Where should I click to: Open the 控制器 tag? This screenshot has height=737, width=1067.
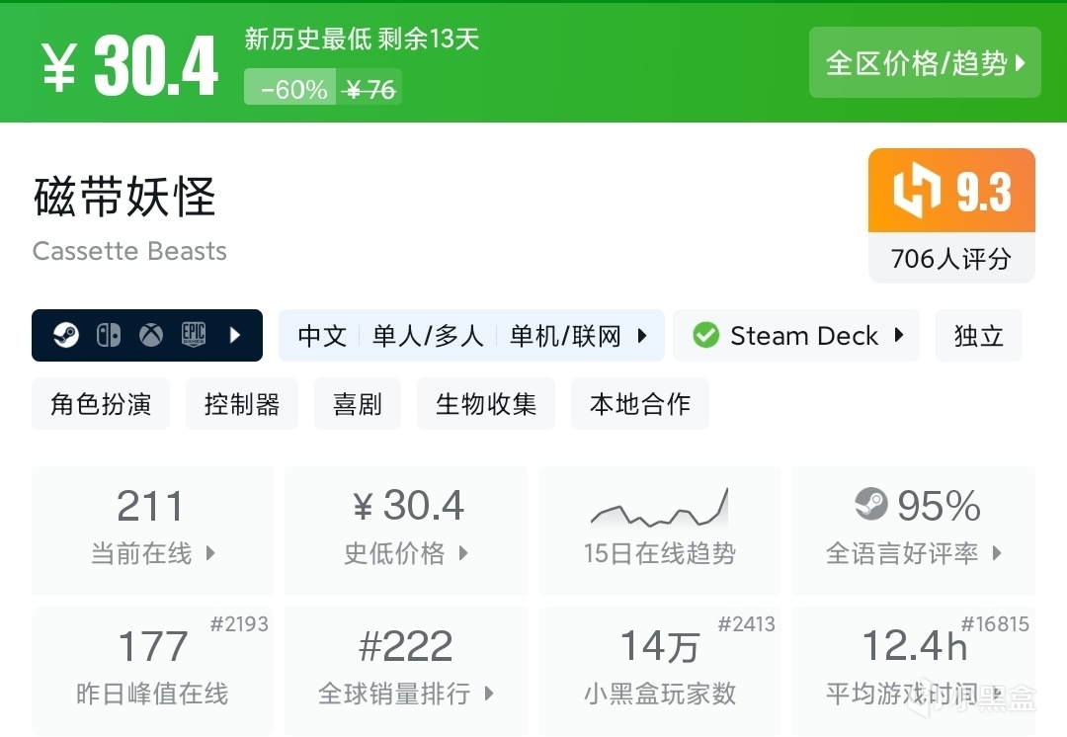242,404
